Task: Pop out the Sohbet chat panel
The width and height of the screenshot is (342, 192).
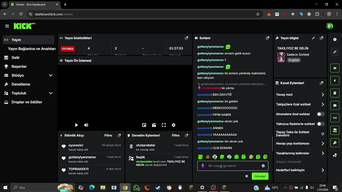Action: click(x=267, y=38)
